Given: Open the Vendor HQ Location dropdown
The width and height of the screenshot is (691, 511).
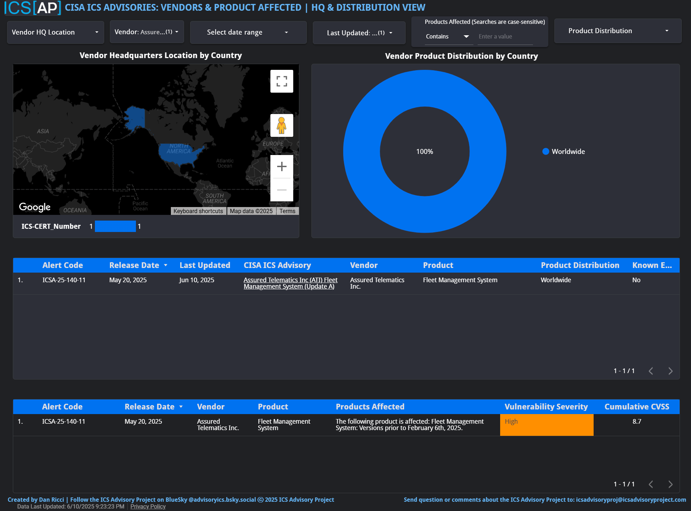Looking at the screenshot, I should (x=55, y=32).
